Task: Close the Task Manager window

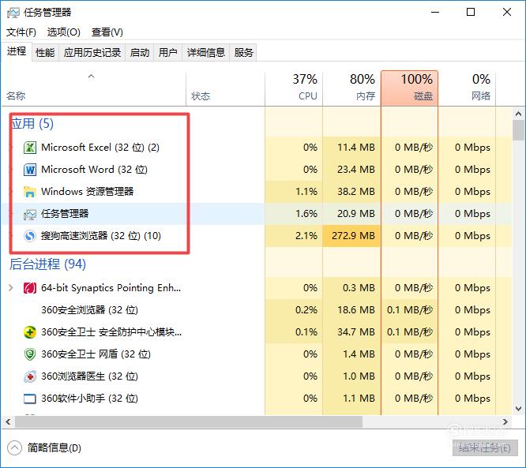Action: click(507, 13)
